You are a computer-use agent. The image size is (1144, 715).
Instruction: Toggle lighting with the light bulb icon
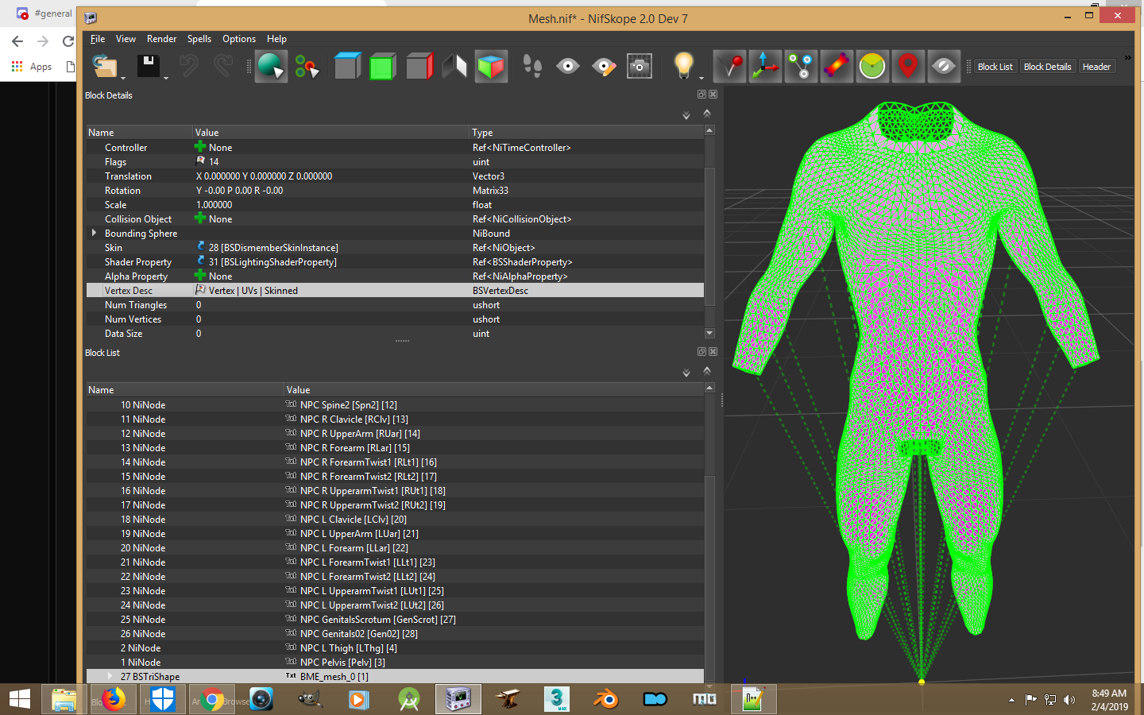click(683, 66)
